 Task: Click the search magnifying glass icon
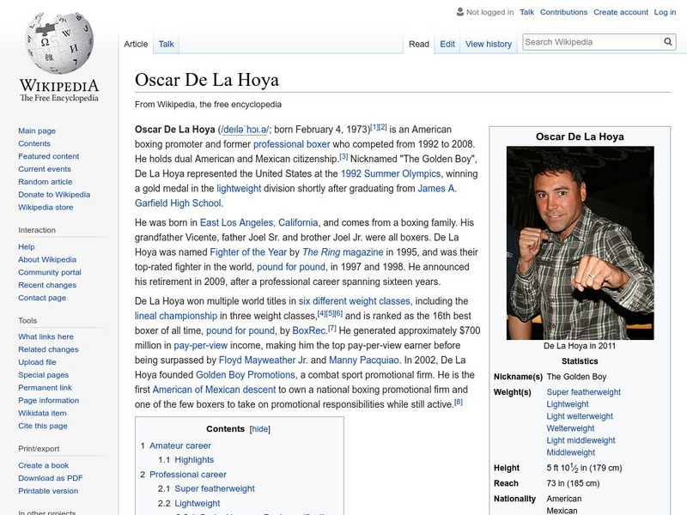[668, 40]
